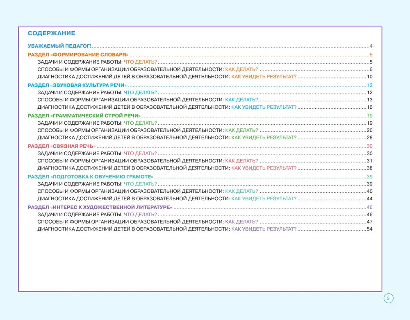Open «КАК УВИДЕТЬ РЕЗУЛЬТАТ?» entry for page 44

pos(264,199)
